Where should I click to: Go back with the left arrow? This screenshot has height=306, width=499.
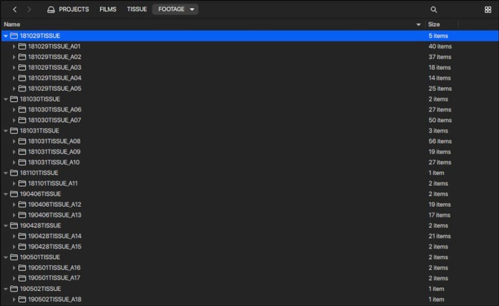tap(15, 10)
